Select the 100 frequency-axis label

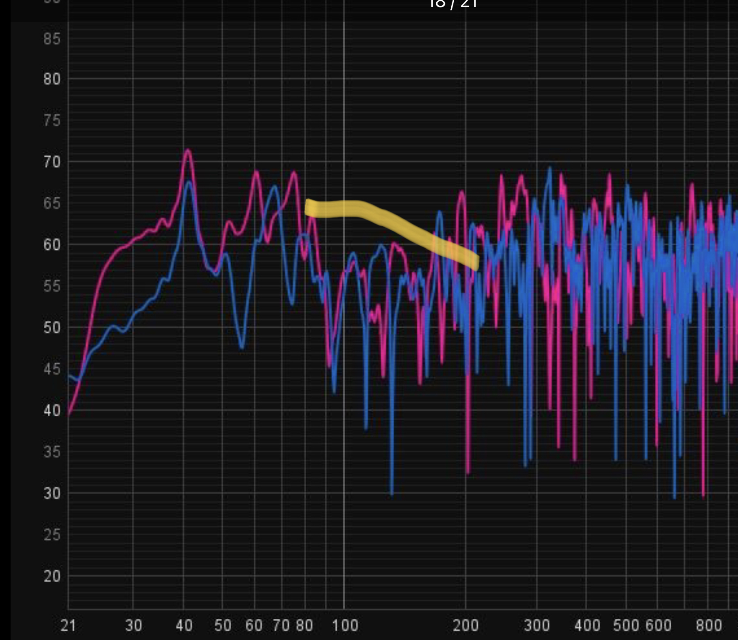(x=345, y=625)
